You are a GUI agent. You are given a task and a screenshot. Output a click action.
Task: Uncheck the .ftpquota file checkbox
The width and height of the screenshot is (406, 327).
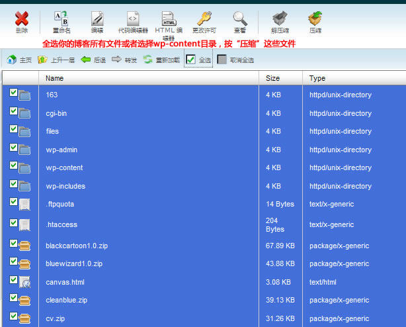coord(13,202)
